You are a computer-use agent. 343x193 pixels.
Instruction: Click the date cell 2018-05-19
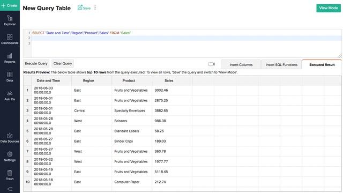coord(51,172)
